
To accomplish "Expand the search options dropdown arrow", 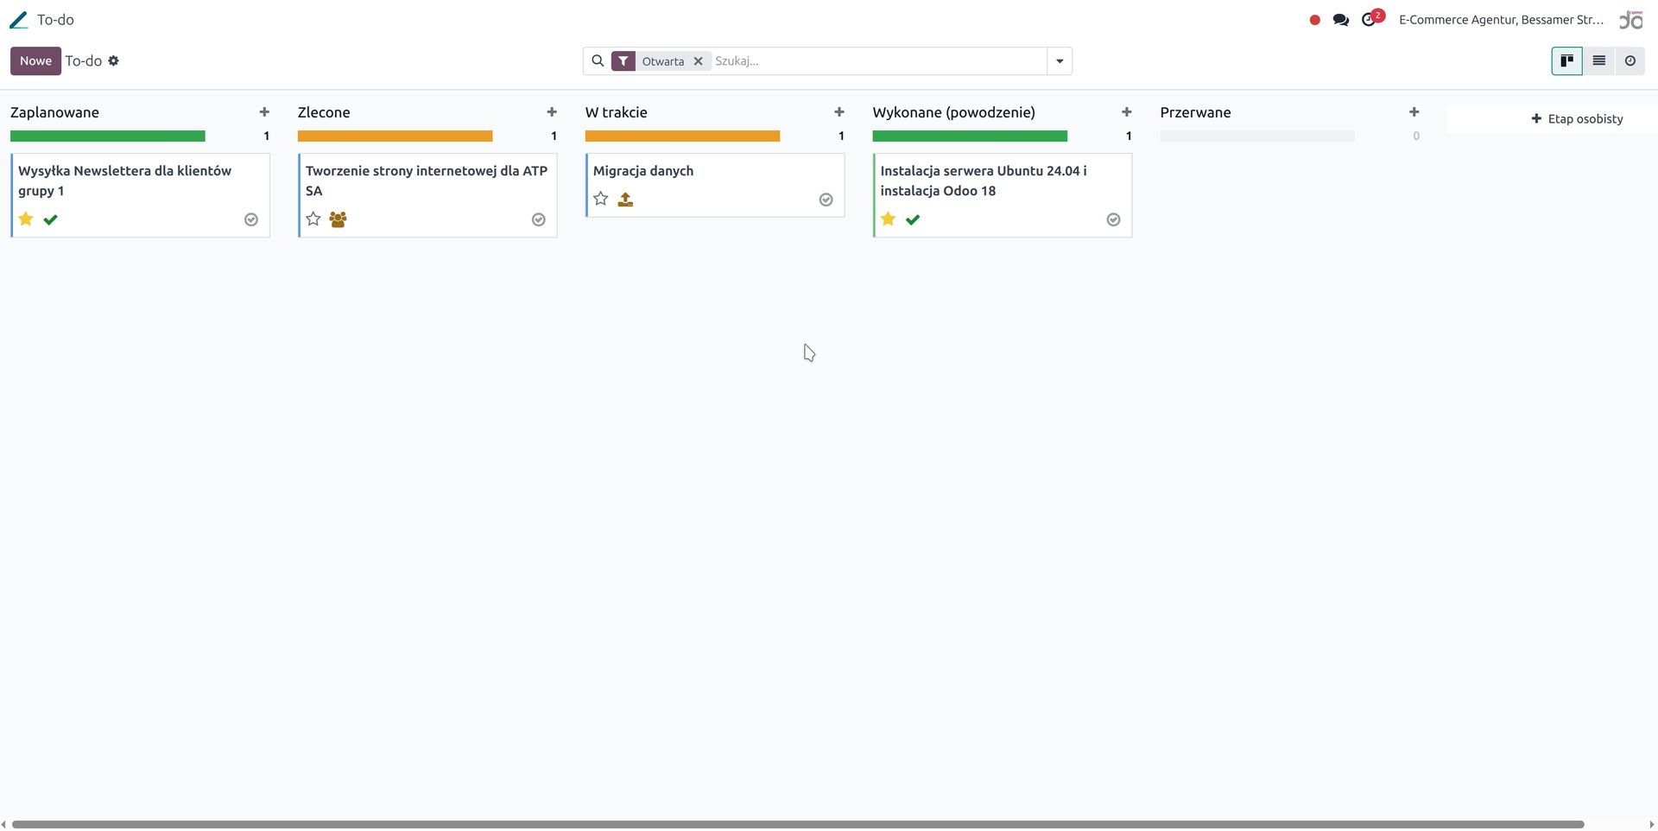I will 1060,61.
